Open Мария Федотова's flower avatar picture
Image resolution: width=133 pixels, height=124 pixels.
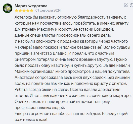(8, 8)
